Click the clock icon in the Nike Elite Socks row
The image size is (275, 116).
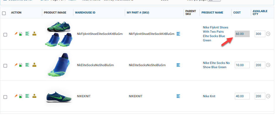(268, 65)
